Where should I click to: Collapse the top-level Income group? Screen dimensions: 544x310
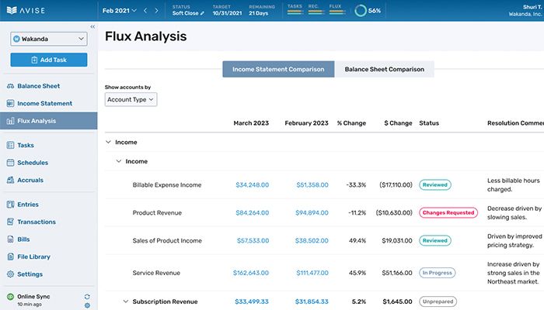point(107,143)
